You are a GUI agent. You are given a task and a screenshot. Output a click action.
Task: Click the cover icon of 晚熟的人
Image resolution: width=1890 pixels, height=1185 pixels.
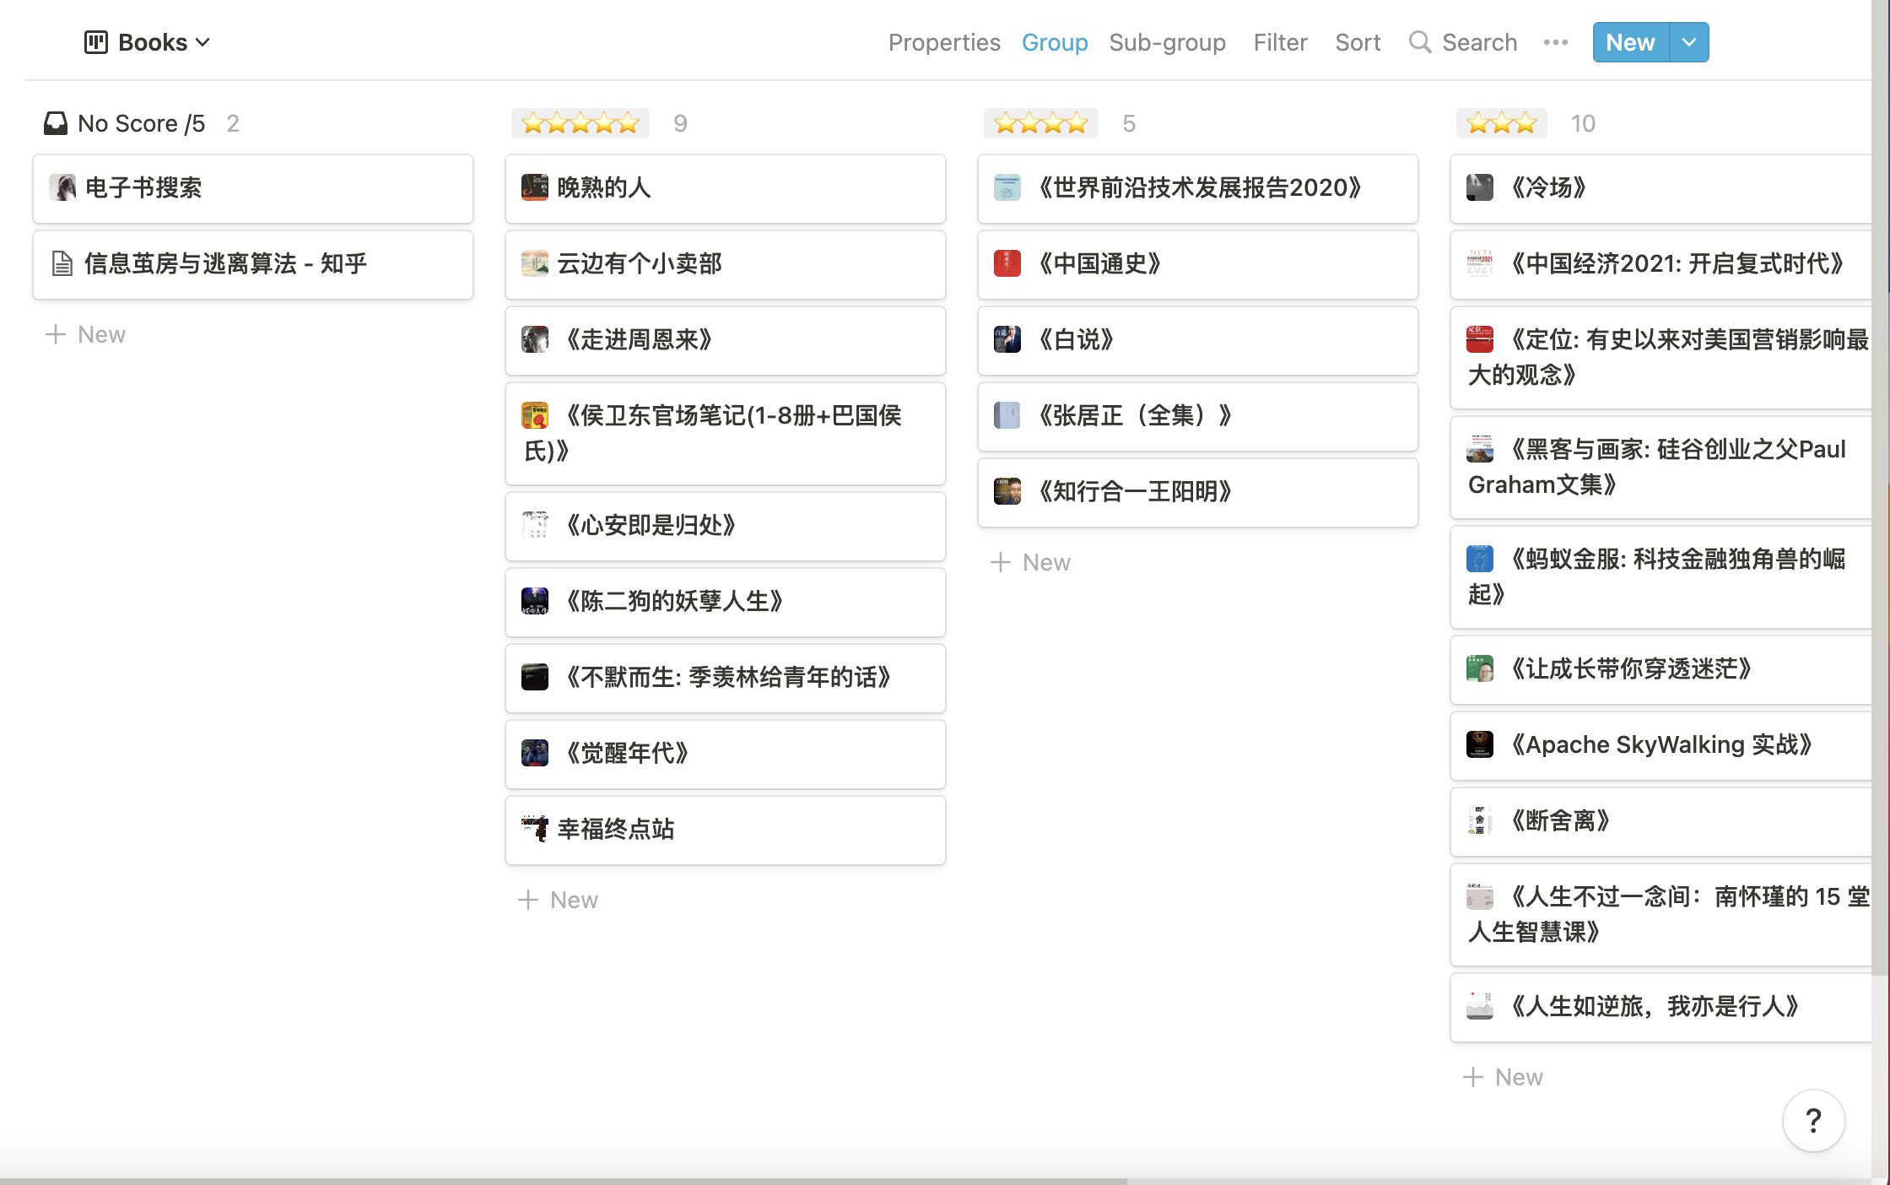535,188
